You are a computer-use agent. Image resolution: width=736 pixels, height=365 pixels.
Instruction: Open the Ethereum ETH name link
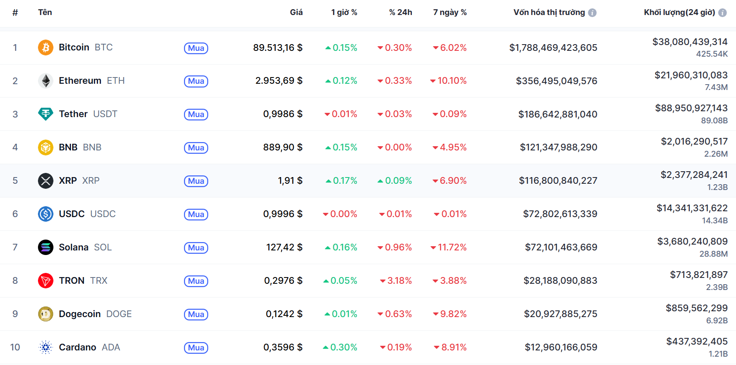click(92, 81)
